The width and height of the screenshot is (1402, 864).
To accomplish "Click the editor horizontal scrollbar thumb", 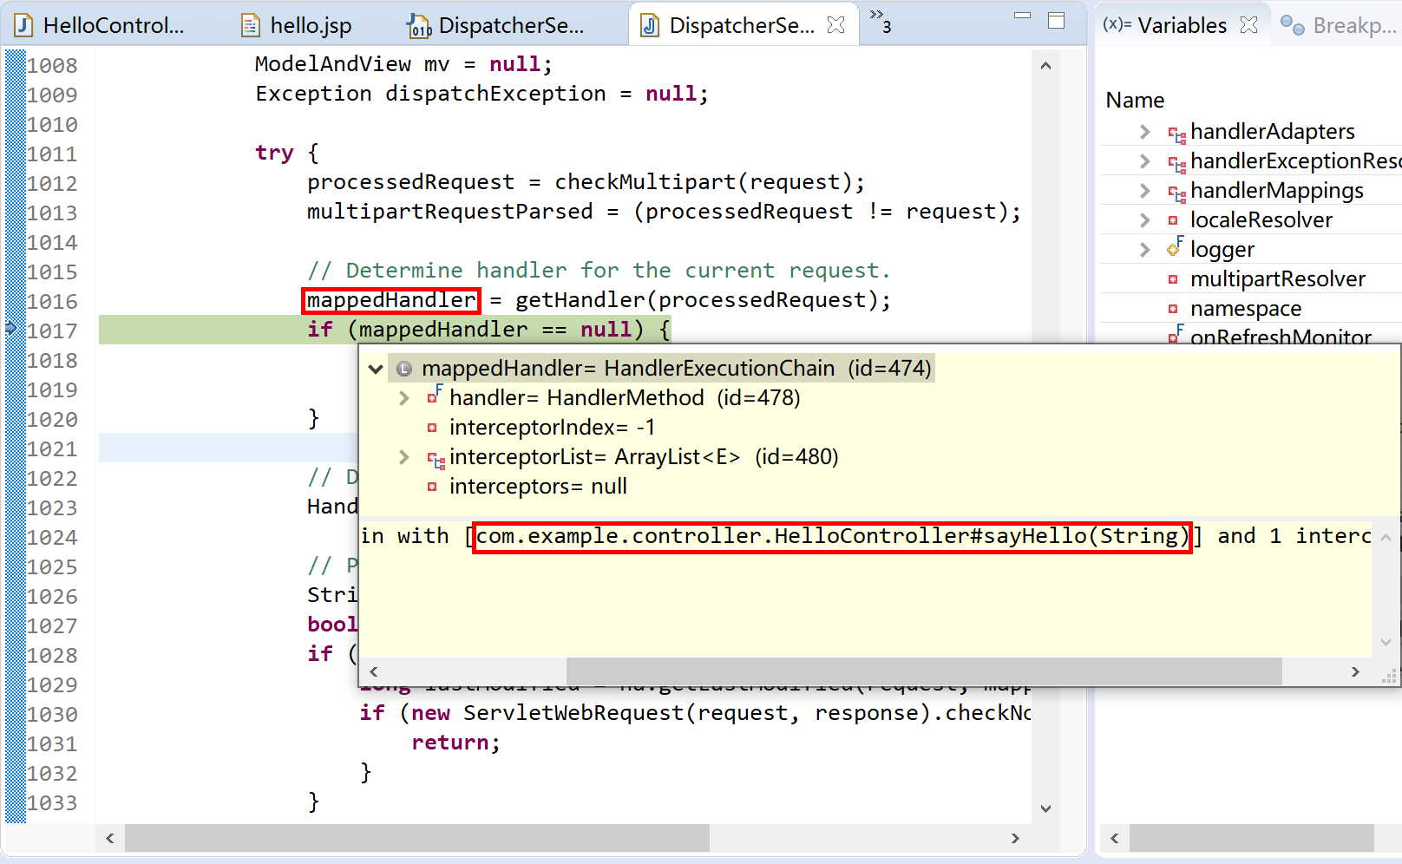I will (416, 838).
